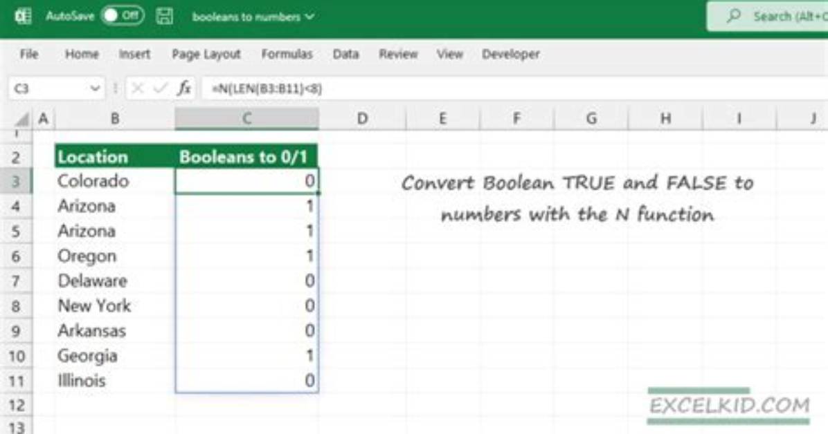Open the Developer tab
Image resolution: width=828 pixels, height=434 pixels.
511,54
